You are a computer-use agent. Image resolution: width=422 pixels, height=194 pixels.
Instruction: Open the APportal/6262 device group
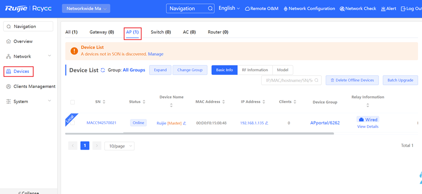point(325,123)
